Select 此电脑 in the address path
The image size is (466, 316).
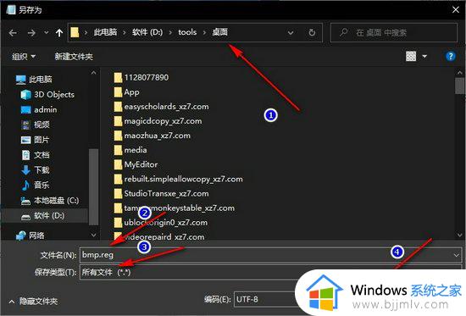105,32
